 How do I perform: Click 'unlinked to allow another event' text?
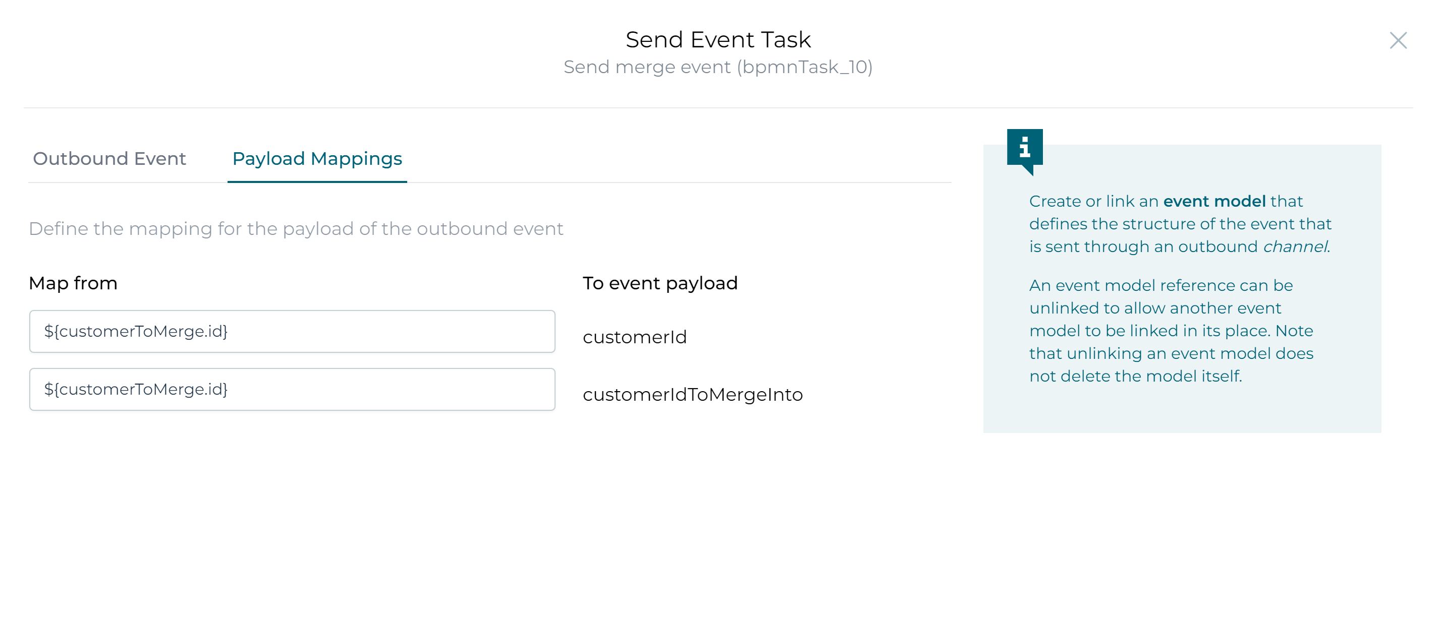1154,308
